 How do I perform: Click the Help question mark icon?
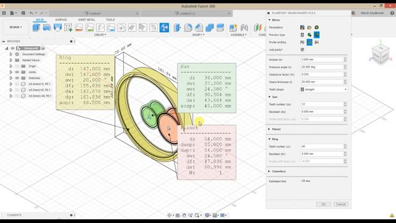point(392,13)
